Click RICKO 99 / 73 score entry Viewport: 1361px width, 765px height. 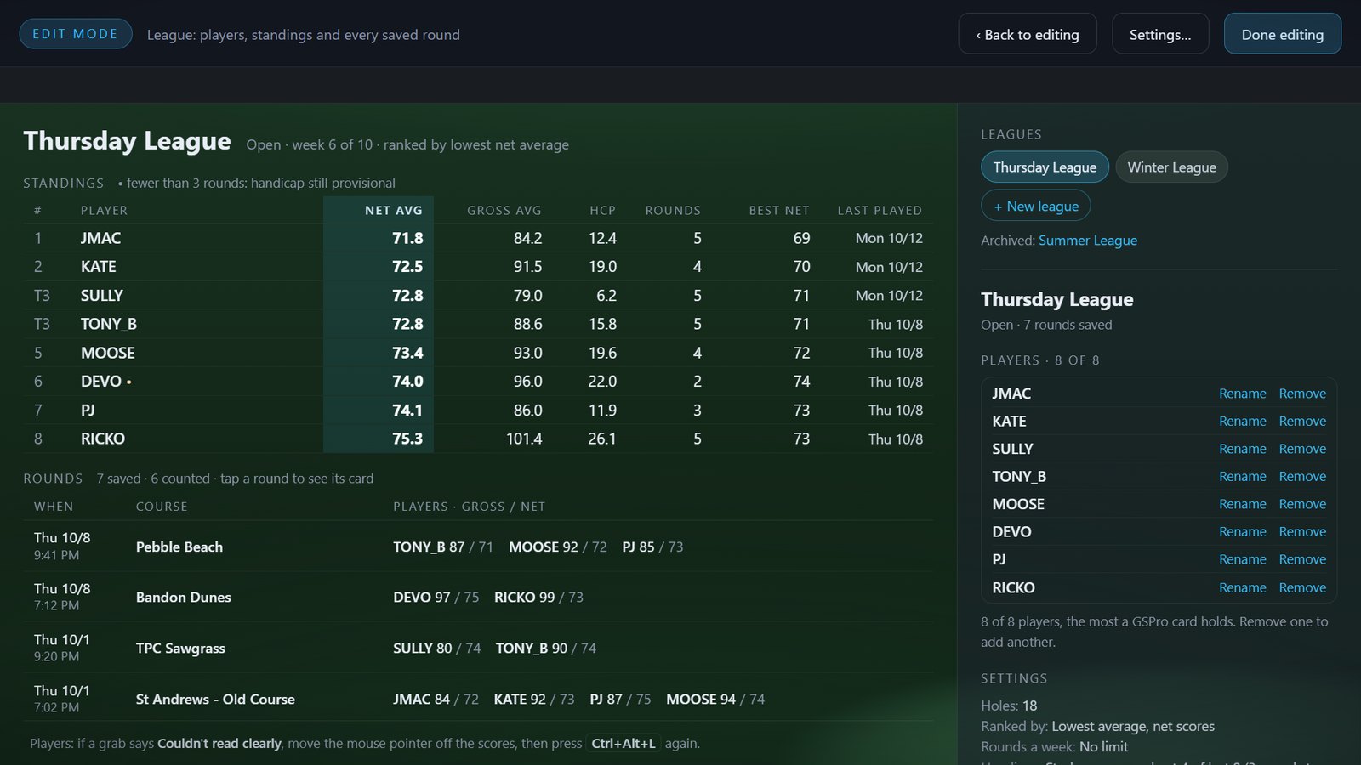pyautogui.click(x=538, y=597)
